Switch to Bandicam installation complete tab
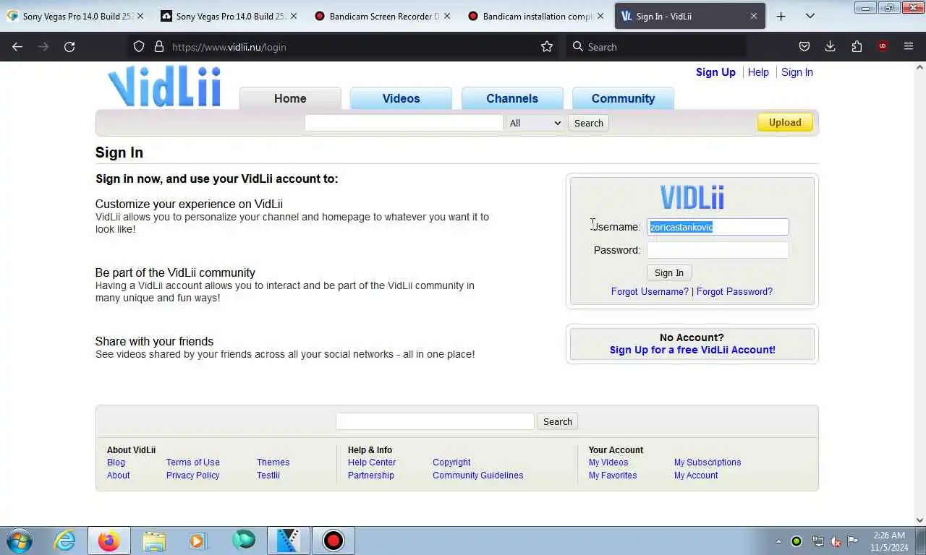The height and width of the screenshot is (555, 926). coord(537,16)
